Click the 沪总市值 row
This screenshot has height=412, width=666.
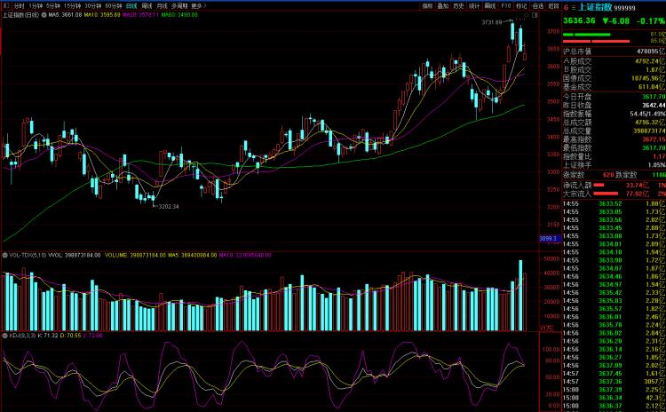pos(614,51)
